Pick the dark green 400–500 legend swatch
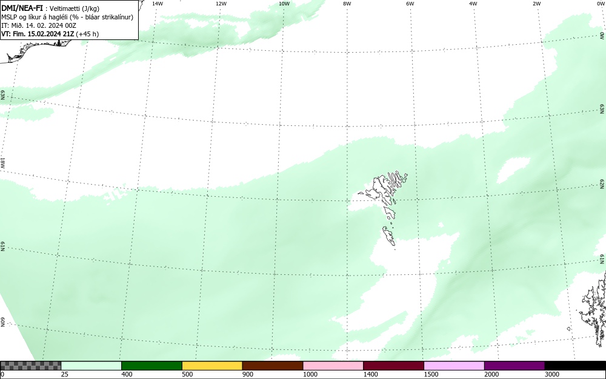Image resolution: width=606 pixels, height=379 pixels. click(151, 366)
